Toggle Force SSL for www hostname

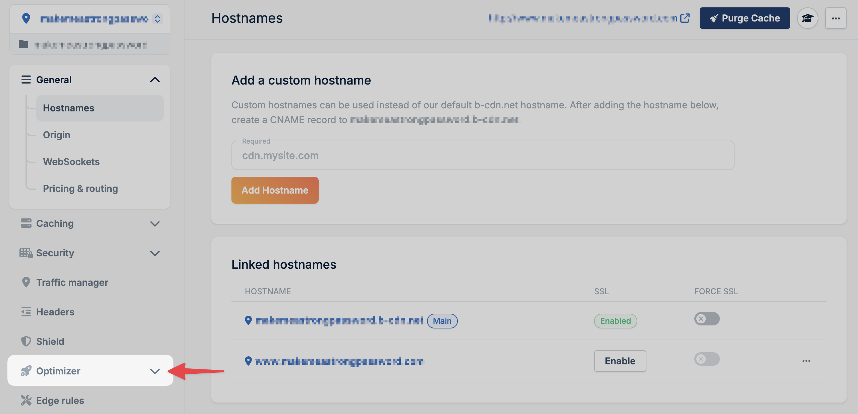[x=706, y=359]
